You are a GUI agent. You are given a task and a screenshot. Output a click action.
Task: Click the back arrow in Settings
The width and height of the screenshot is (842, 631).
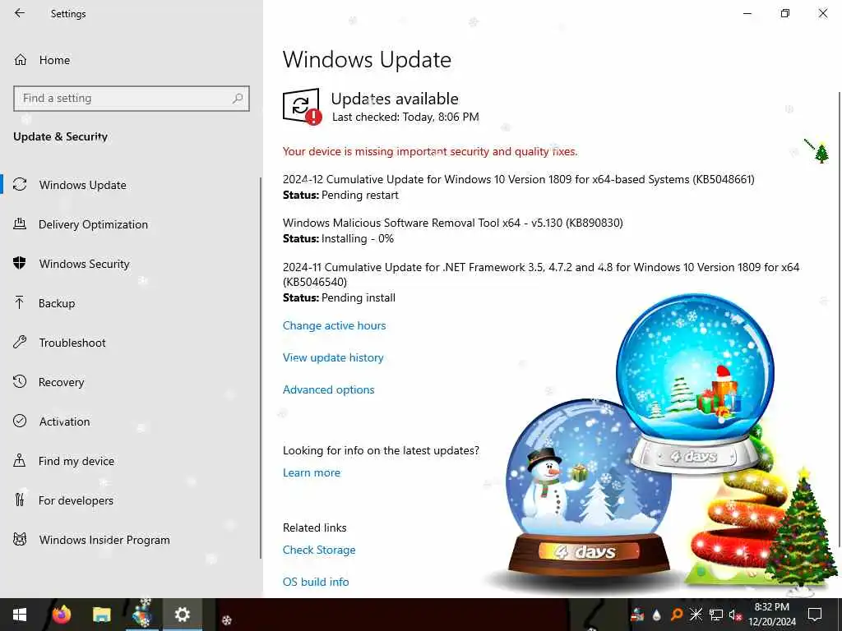[20, 13]
